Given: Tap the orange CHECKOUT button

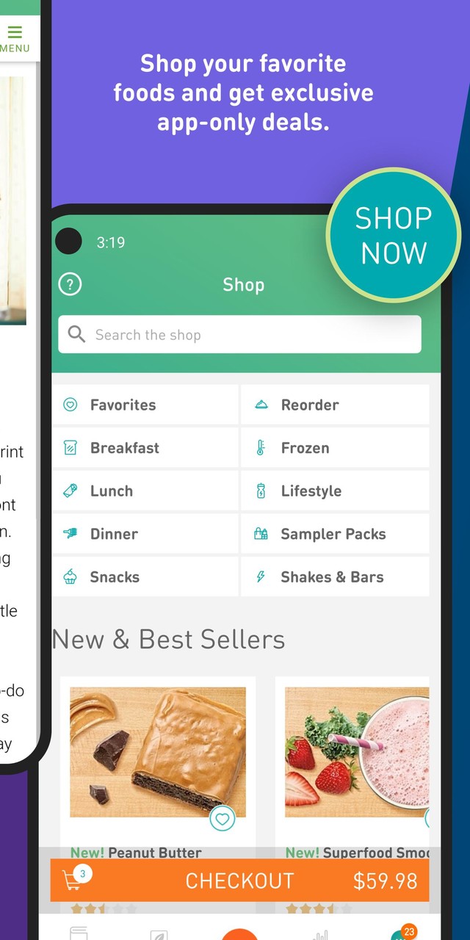Looking at the screenshot, I should 239,881.
